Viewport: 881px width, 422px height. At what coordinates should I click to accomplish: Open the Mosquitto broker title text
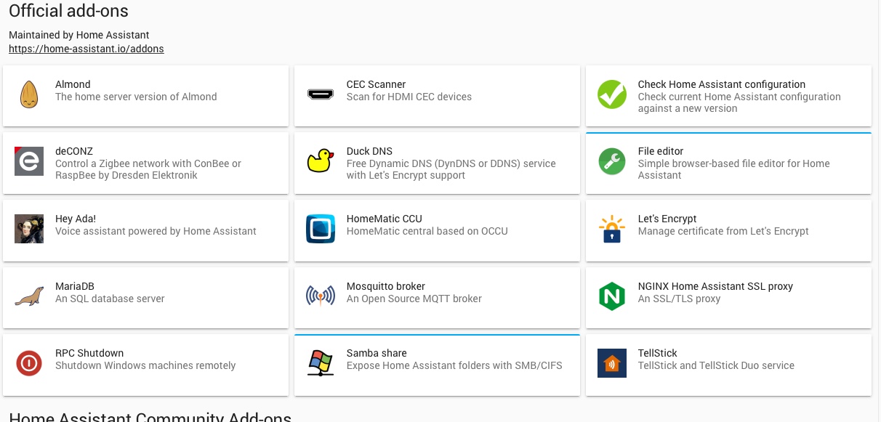pos(386,286)
